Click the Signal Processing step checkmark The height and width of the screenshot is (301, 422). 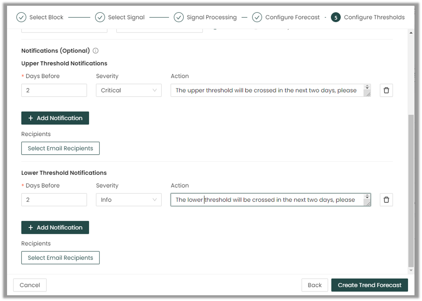(x=179, y=17)
